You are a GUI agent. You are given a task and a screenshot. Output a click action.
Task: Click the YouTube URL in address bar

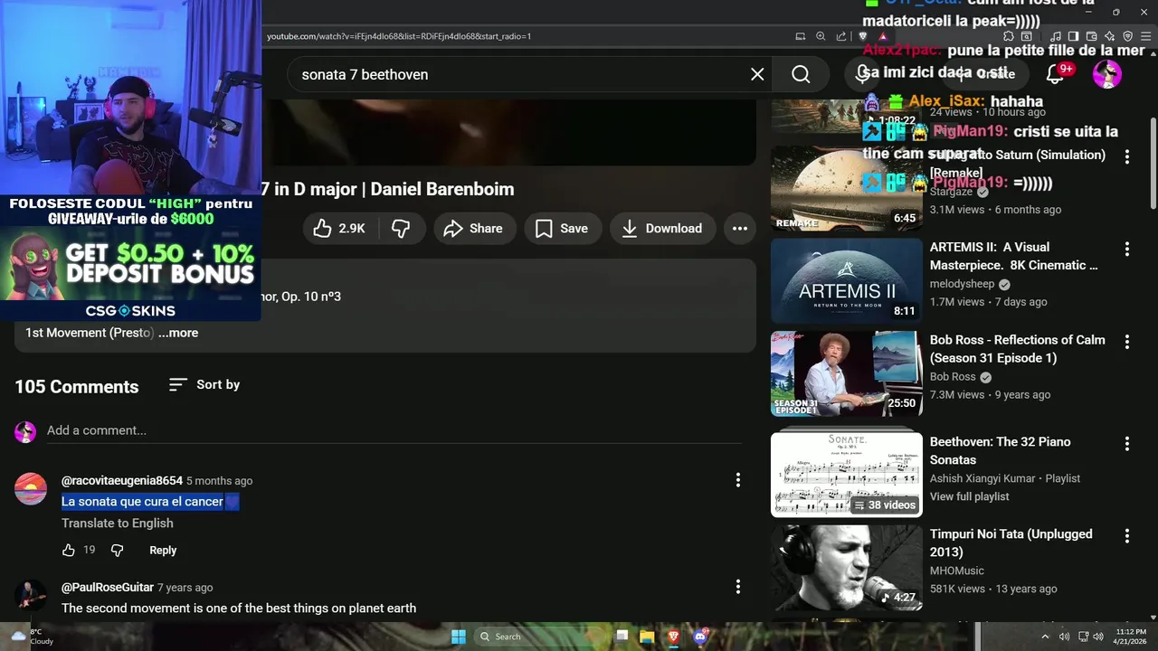point(399,36)
